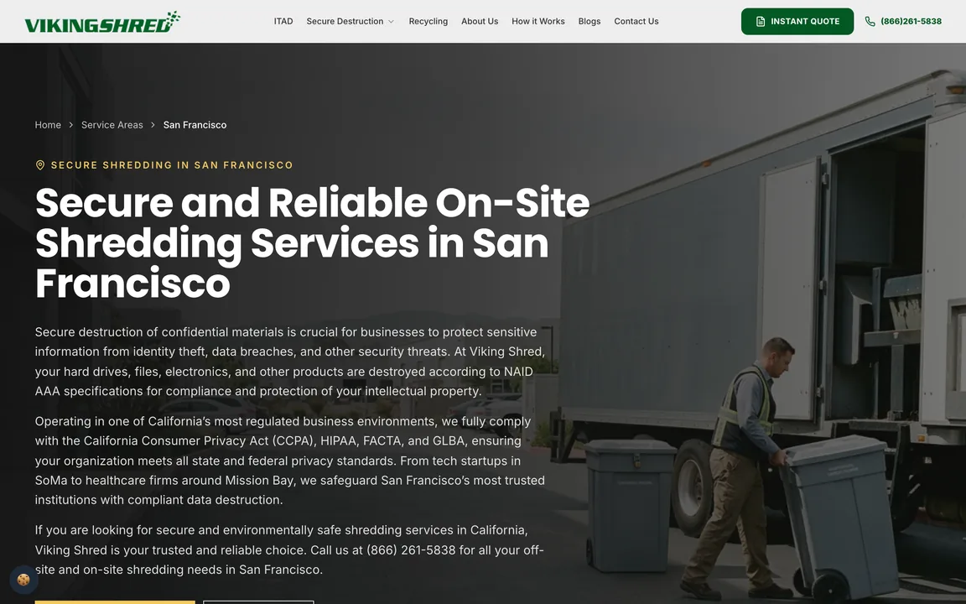Open the Blogs page
This screenshot has width=966, height=604.
click(x=589, y=21)
